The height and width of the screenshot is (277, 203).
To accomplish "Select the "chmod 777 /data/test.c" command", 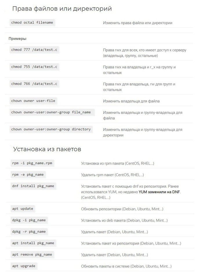I will (x=34, y=50).
